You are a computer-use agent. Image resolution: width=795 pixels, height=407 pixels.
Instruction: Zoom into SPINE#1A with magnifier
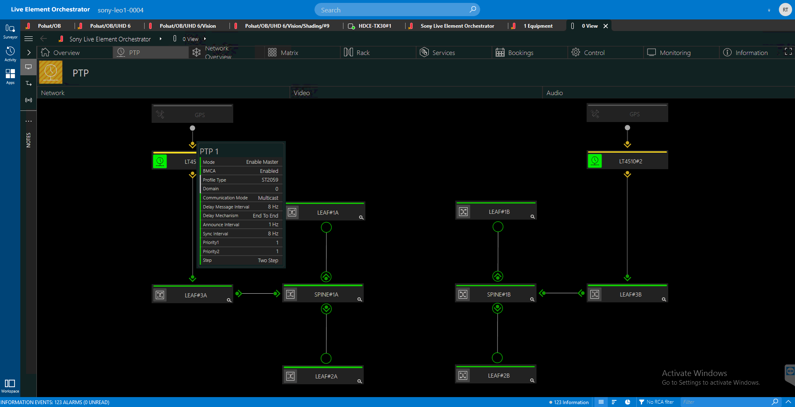pyautogui.click(x=360, y=299)
